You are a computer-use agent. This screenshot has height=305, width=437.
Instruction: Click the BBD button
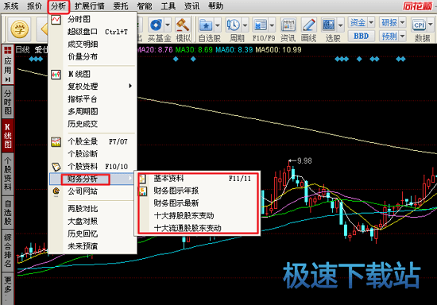pyautogui.click(x=361, y=36)
